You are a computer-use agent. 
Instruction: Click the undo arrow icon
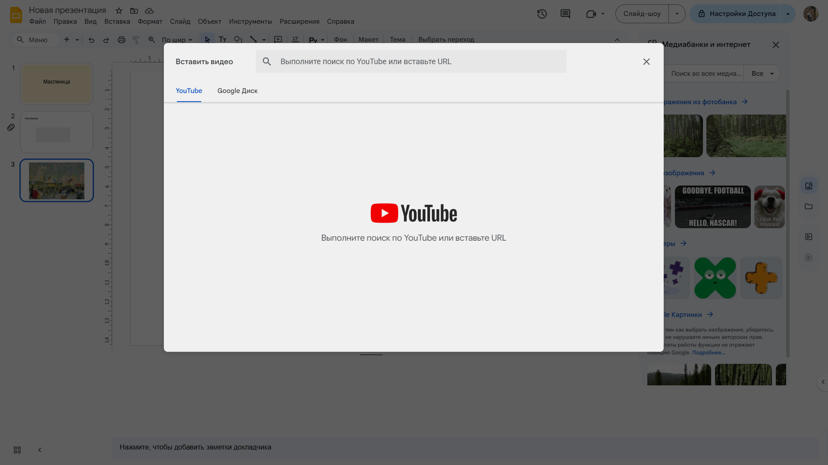click(x=91, y=40)
